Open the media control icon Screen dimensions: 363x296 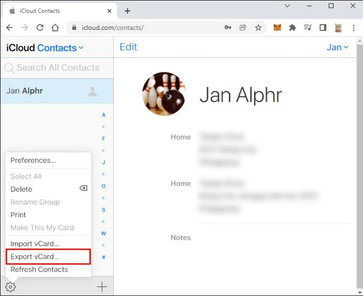(x=308, y=28)
